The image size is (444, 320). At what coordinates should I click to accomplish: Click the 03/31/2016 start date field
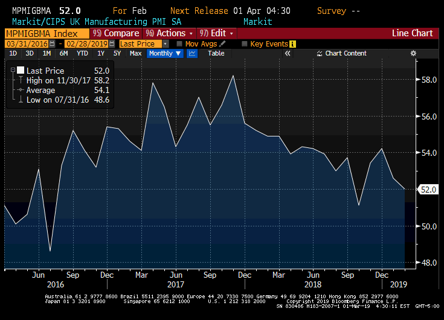(x=27, y=44)
